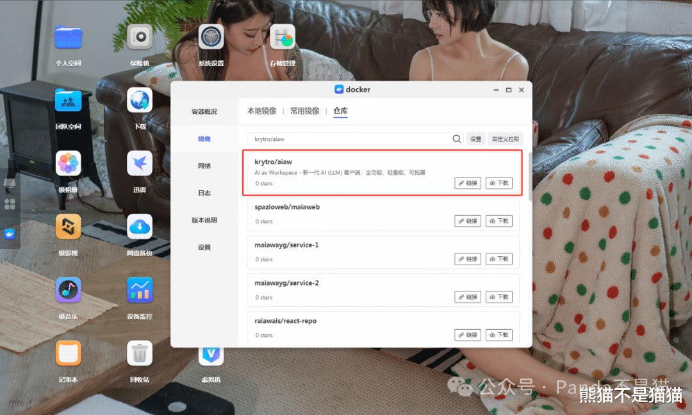Open 系统设置 desktop icon

211,37
